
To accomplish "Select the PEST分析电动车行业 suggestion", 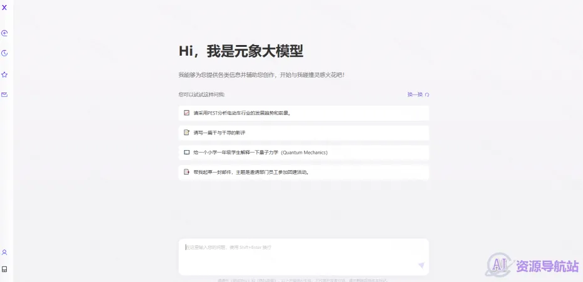I will coord(304,113).
